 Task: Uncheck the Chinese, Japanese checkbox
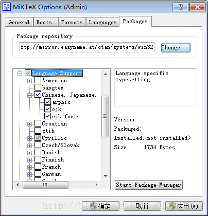pyautogui.click(x=38, y=95)
